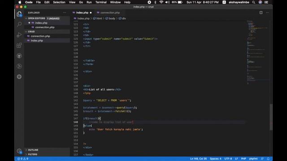
Task: Select connection.php under Open Editors
Action: point(47,27)
